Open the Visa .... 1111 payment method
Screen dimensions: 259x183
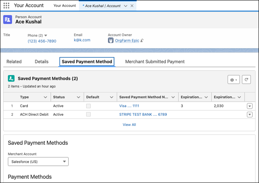tap(129, 106)
